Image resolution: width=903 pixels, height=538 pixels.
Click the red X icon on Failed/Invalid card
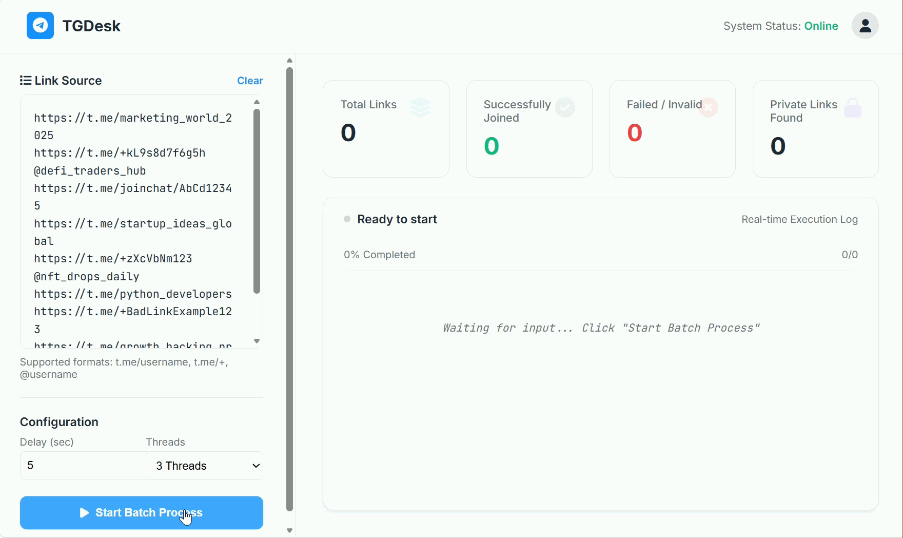709,107
